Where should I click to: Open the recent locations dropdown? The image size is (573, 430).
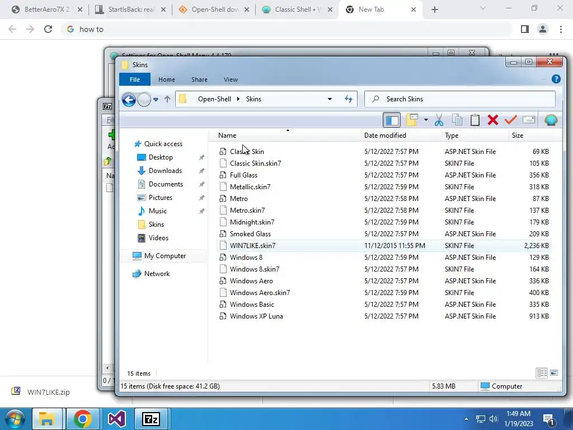156,100
